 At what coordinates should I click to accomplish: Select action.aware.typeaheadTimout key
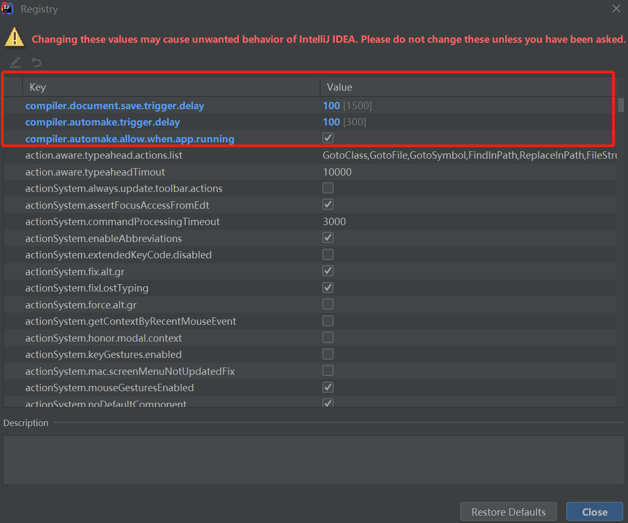coord(95,172)
